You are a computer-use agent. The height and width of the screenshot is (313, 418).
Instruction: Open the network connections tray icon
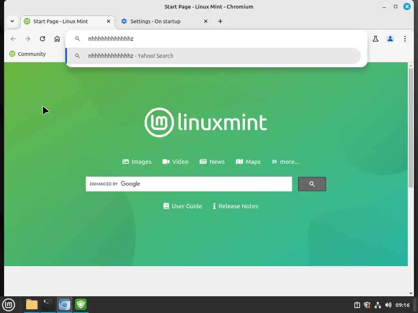click(378, 305)
